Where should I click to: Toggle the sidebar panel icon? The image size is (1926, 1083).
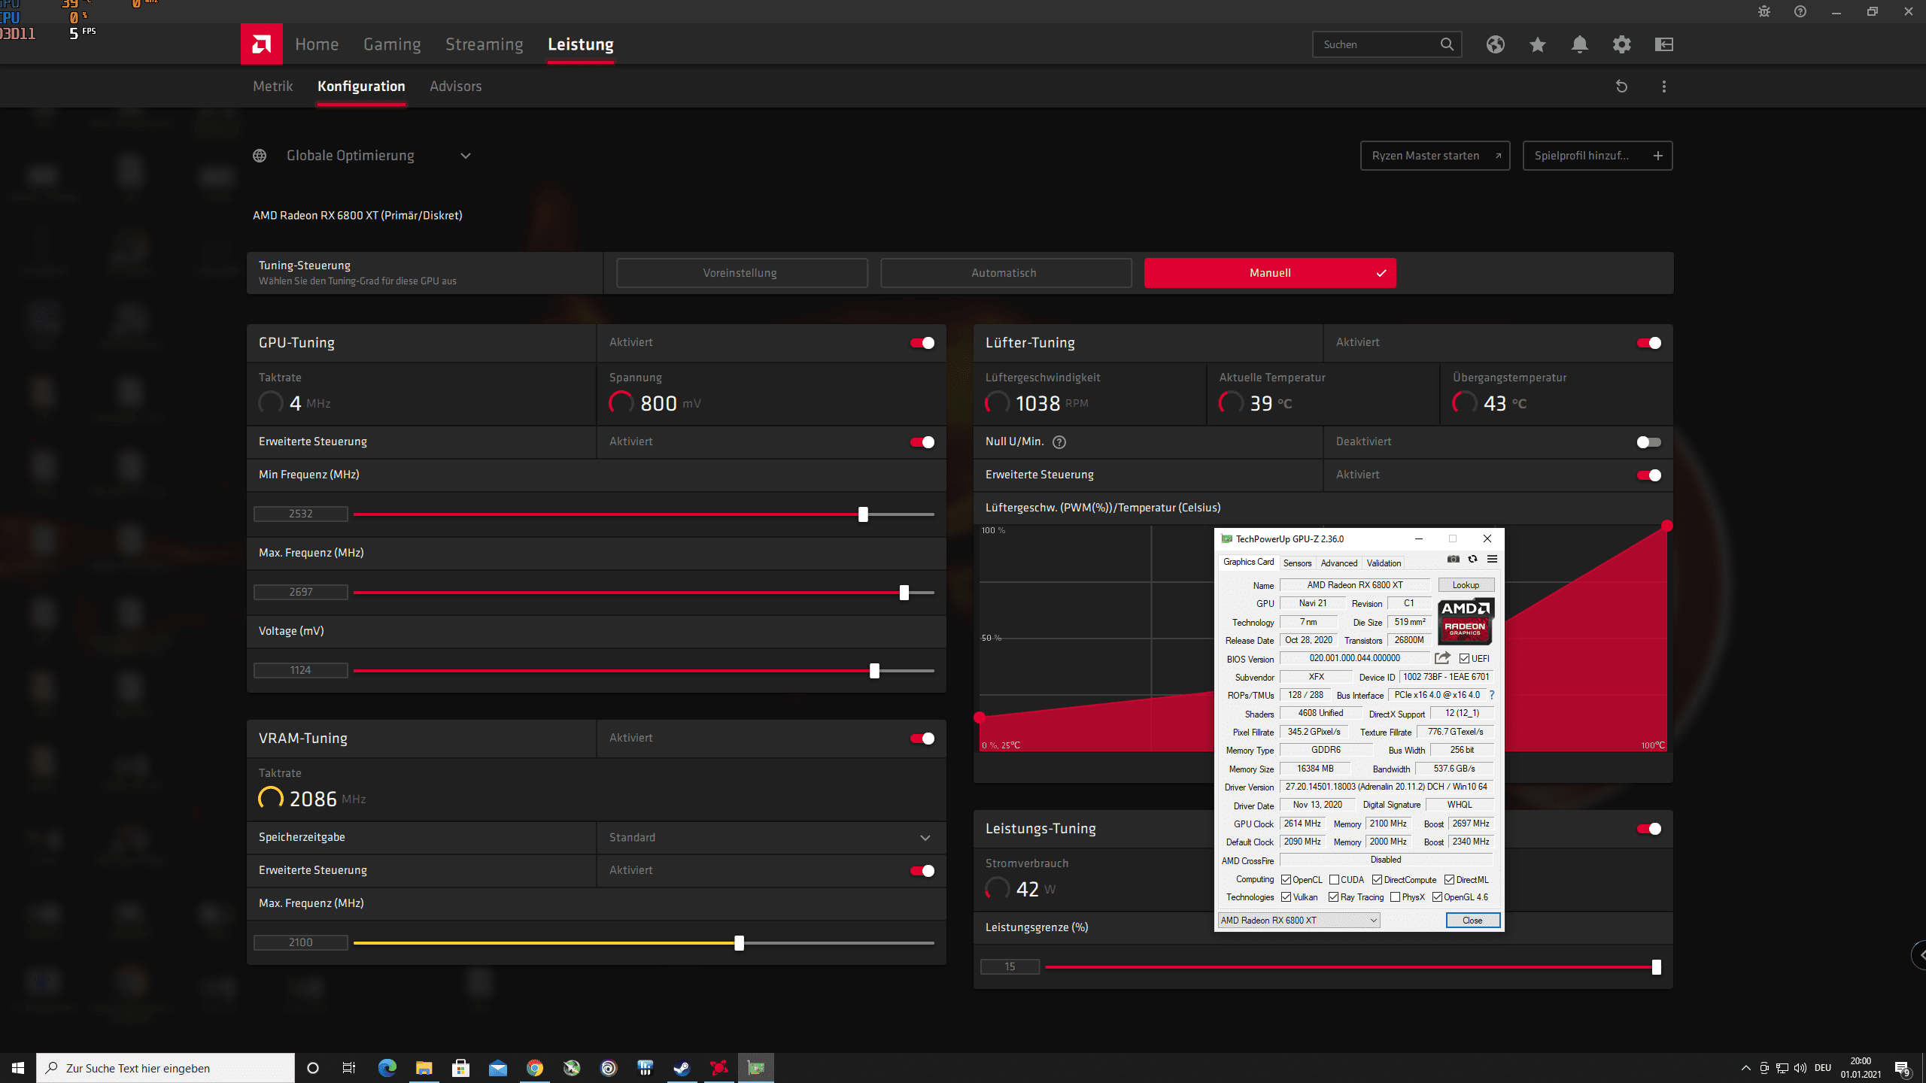pos(1663,44)
